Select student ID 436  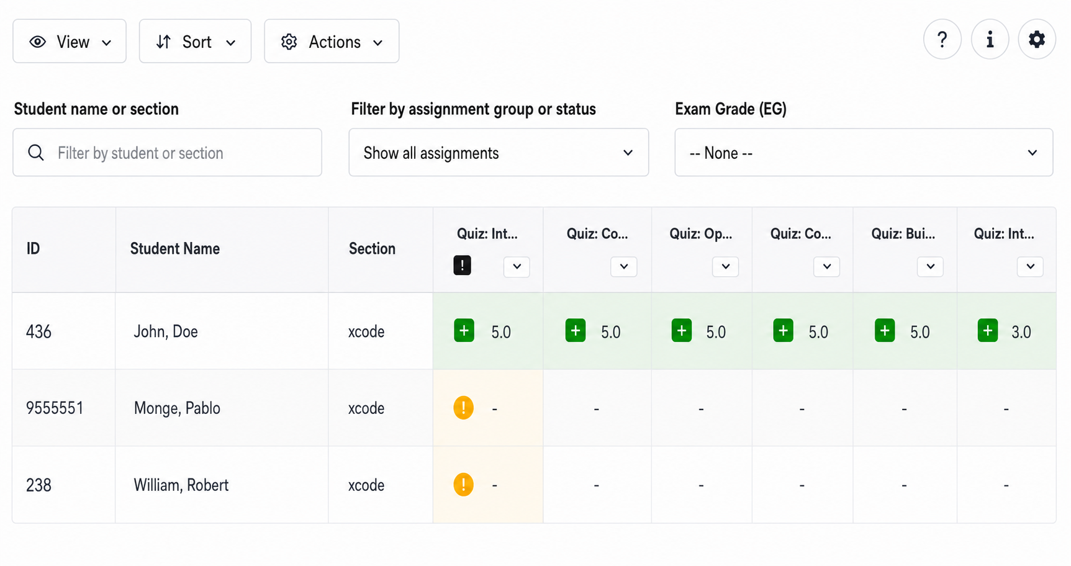tap(38, 331)
